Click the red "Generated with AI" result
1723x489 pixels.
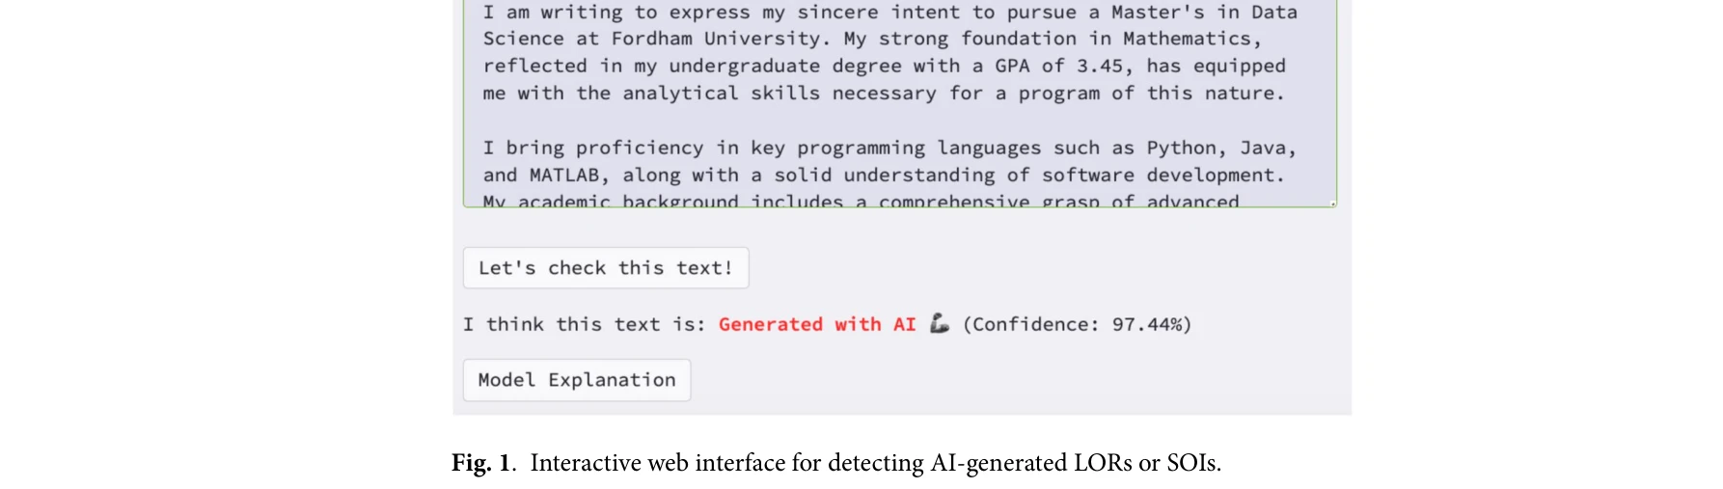point(816,324)
